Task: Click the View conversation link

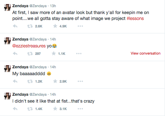Action: tap(146, 53)
